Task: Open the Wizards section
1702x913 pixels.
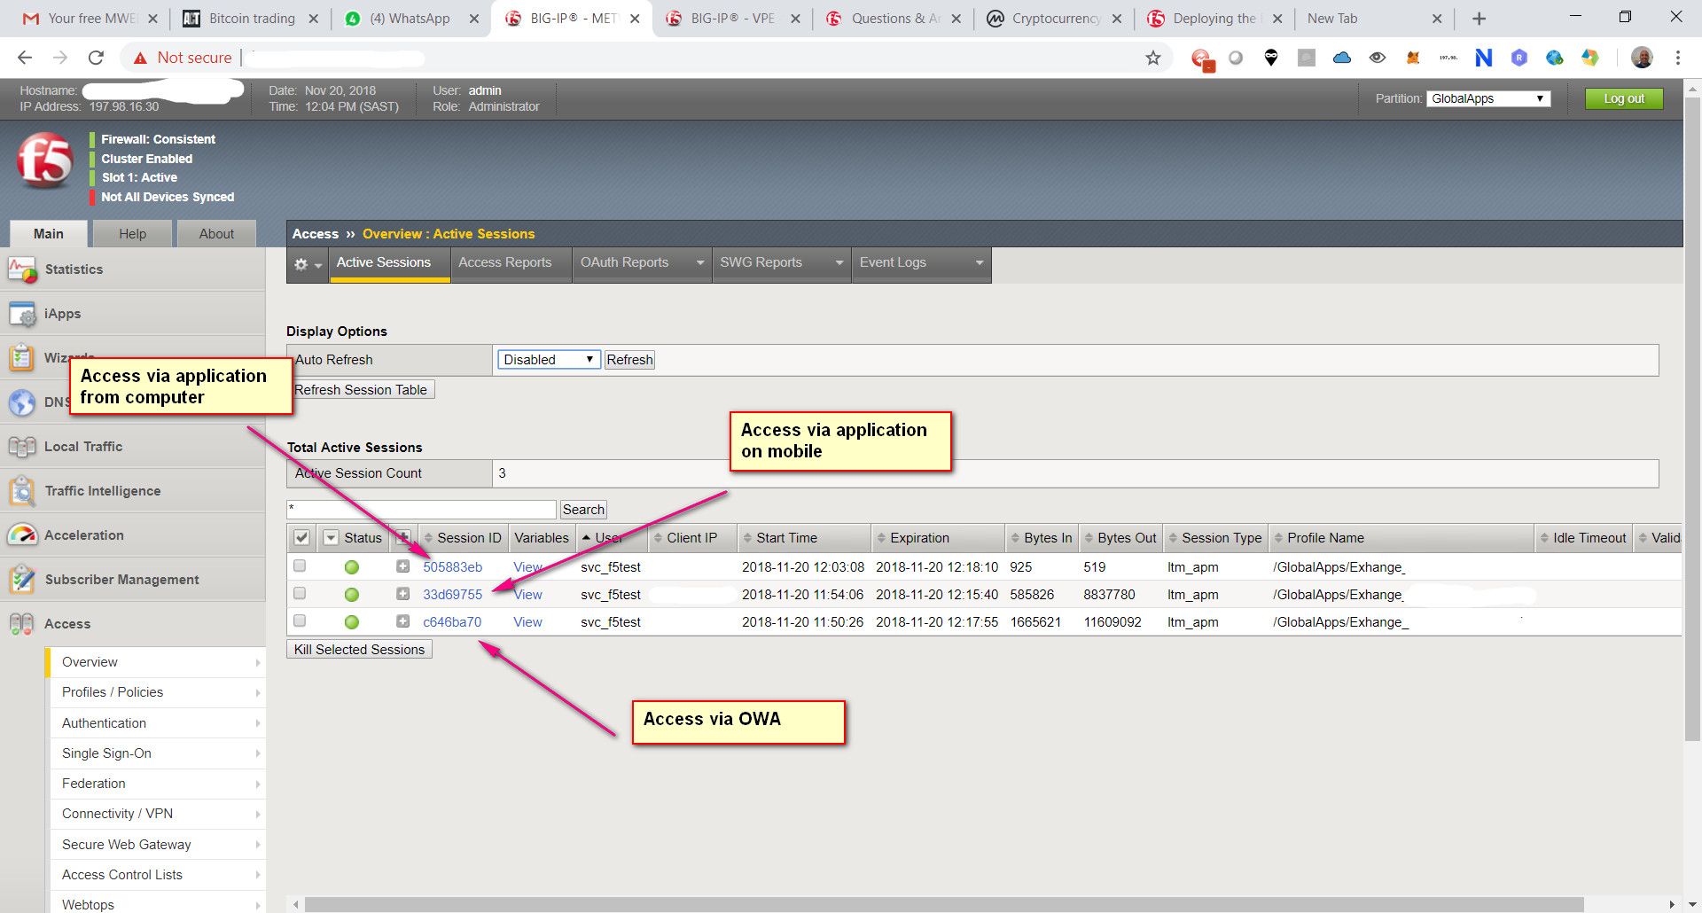Action: pos(22,358)
